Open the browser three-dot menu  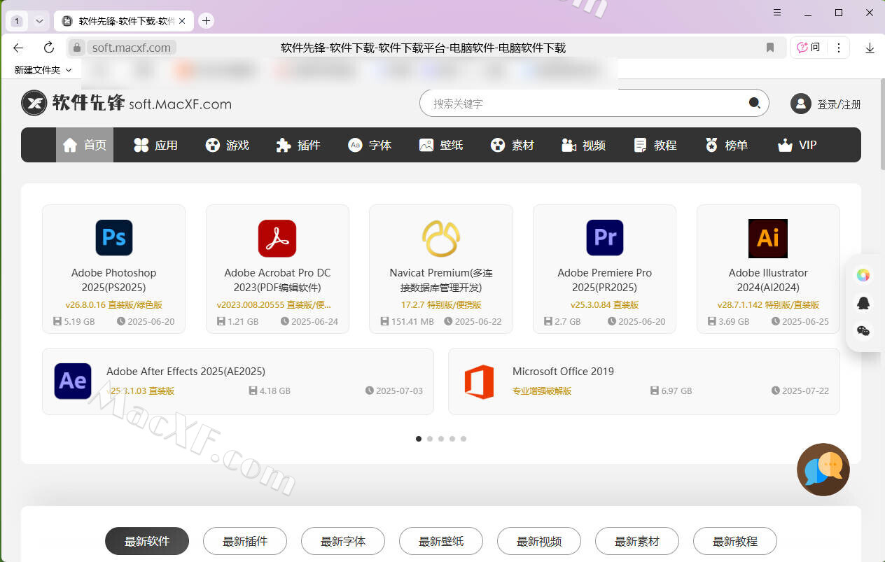[838, 48]
